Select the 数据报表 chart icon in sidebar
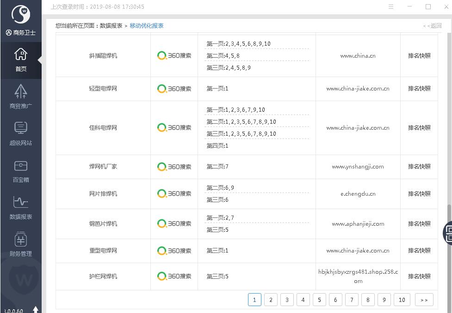Image resolution: width=452 pixels, height=313 pixels. coord(21,207)
